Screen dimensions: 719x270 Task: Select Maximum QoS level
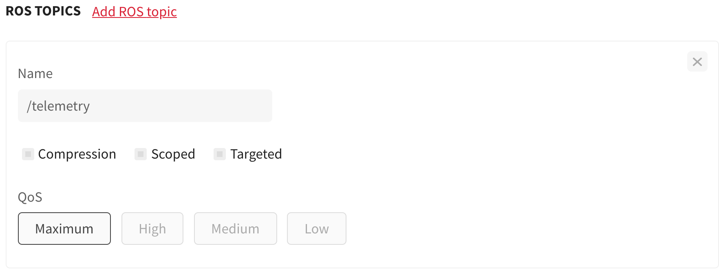64,229
